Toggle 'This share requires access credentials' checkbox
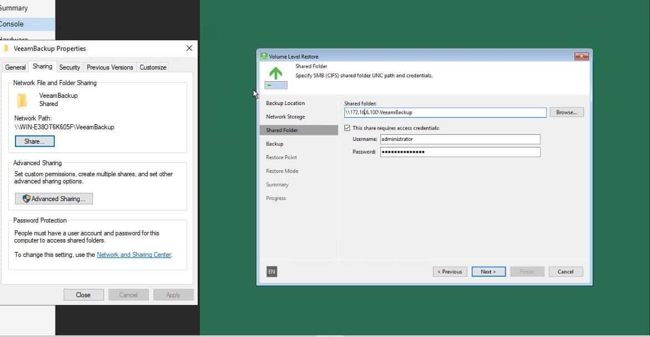 pos(347,128)
